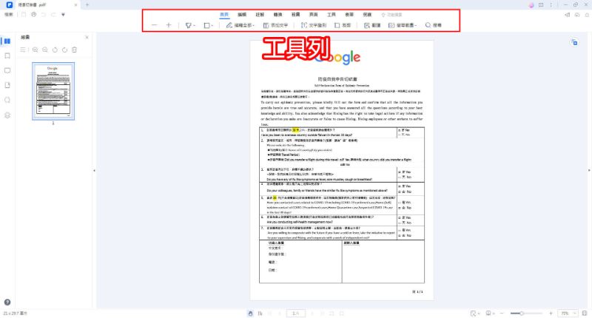
Task: Click the page number input field
Action: [x=295, y=314]
